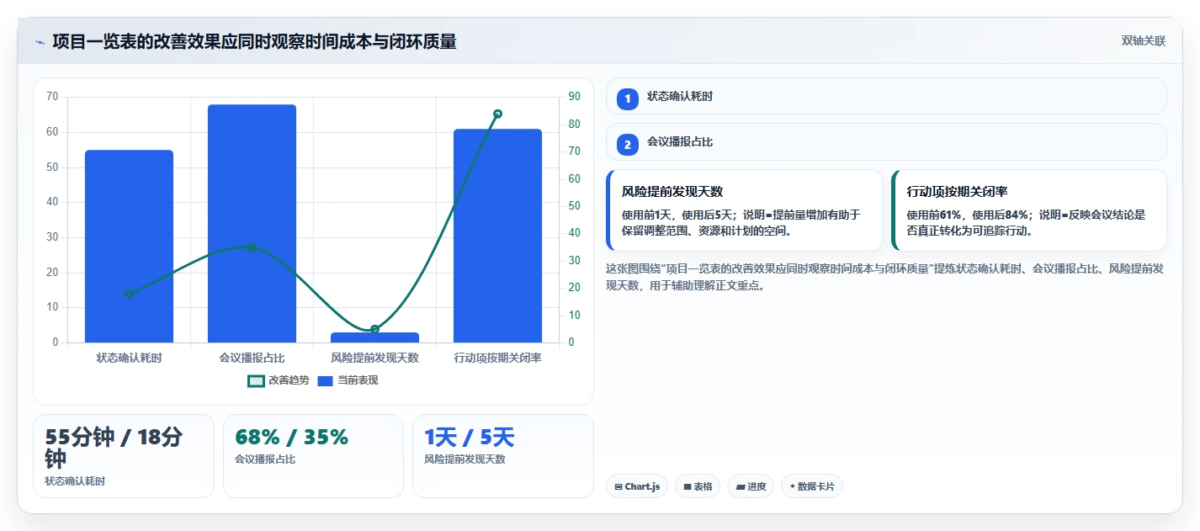Click the number 2 badge icon
Screen dimensions: 1200x531
pos(627,144)
